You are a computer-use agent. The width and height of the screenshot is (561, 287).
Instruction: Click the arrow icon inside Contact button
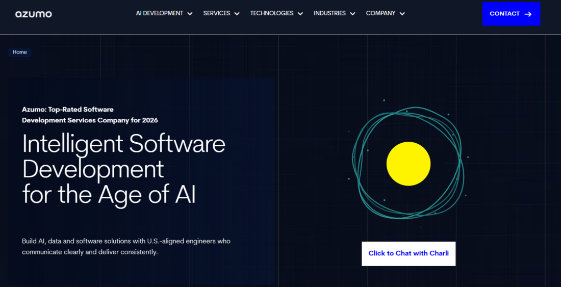[528, 14]
